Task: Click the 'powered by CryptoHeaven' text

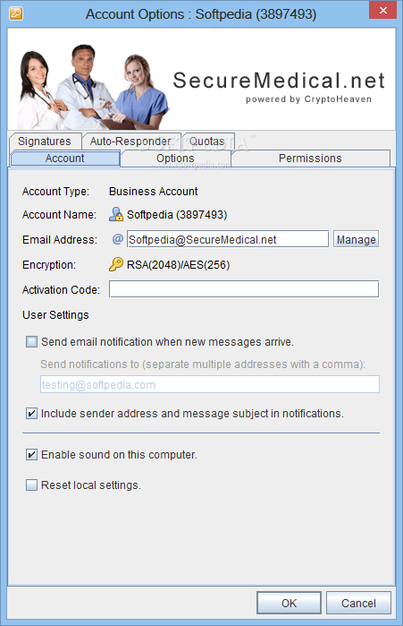Action: (308, 99)
